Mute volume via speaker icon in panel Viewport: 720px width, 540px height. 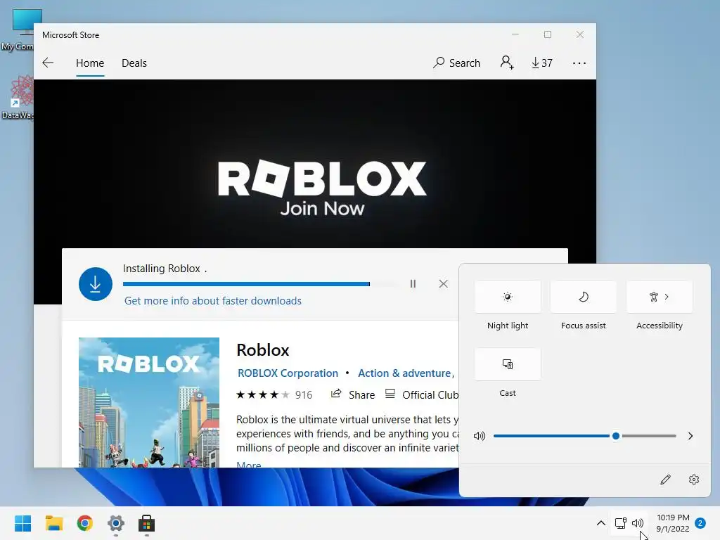point(480,436)
